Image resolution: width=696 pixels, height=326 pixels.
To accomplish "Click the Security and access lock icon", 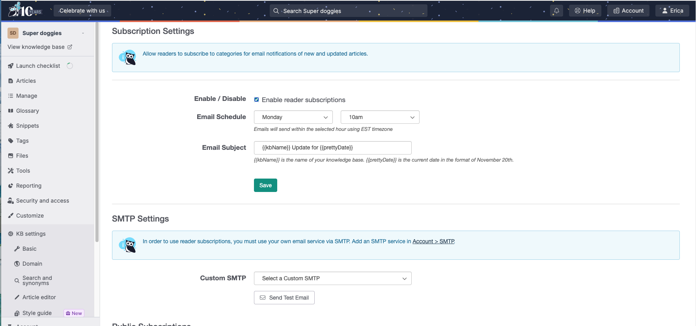I will 11,201.
